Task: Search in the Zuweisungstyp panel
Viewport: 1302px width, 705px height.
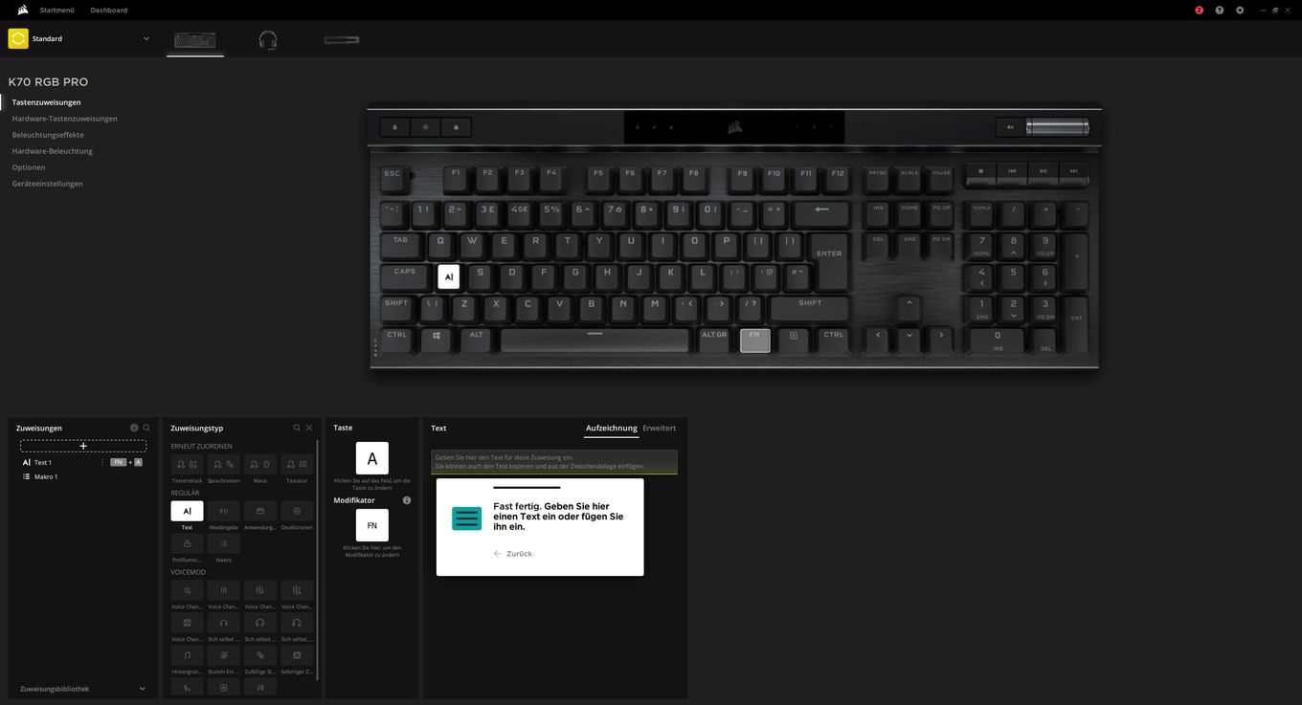Action: point(297,428)
